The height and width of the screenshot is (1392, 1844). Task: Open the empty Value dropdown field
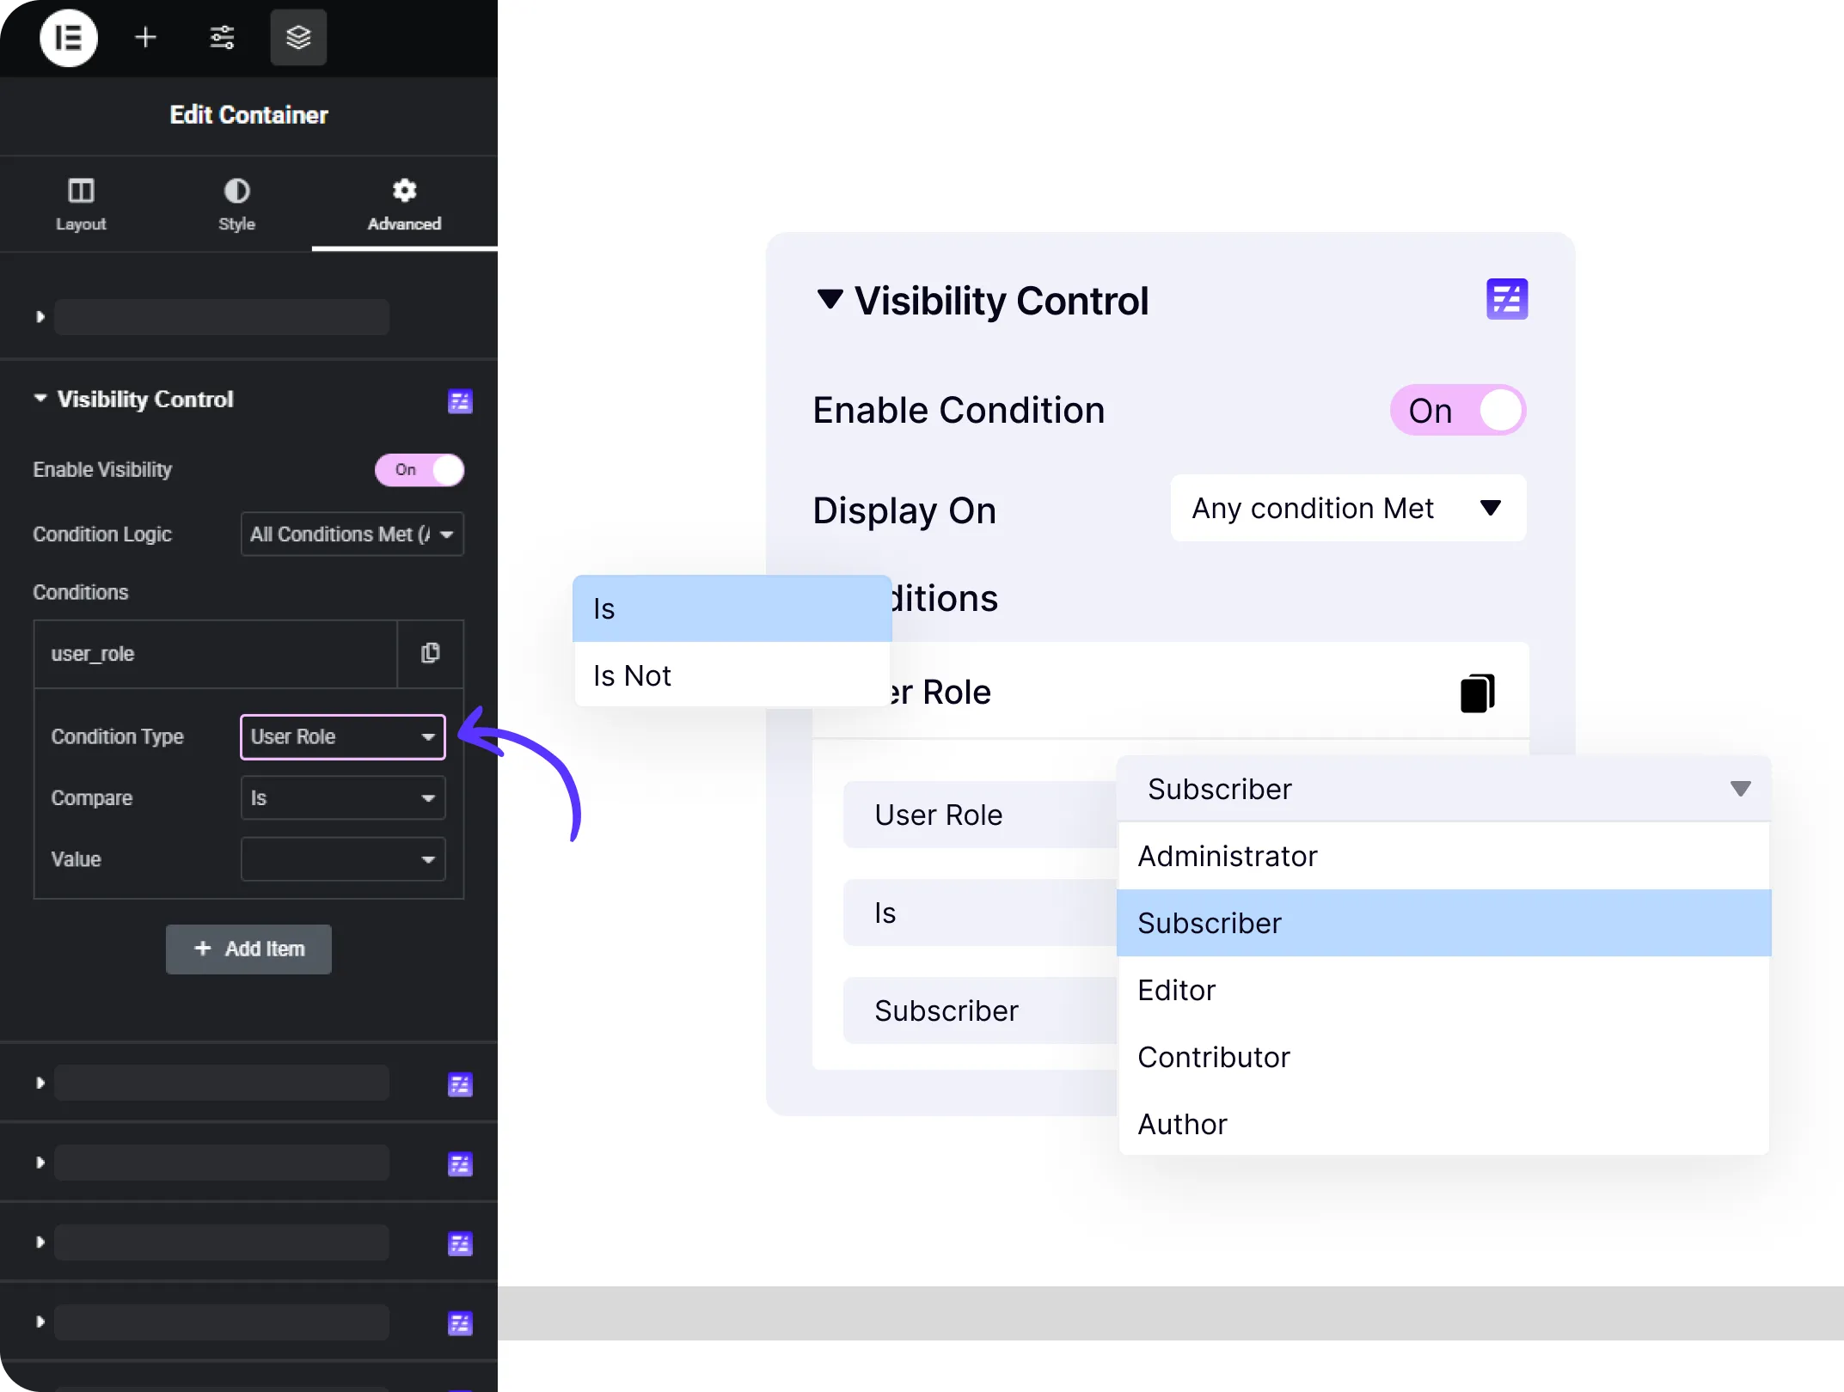tap(342, 860)
